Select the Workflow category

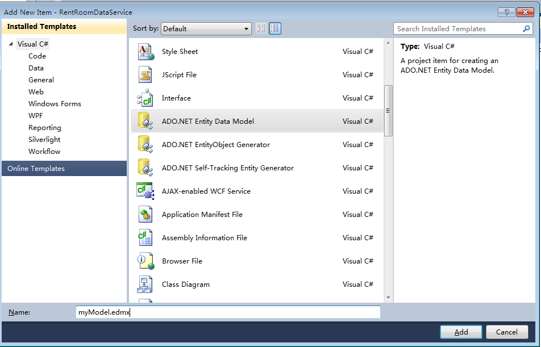click(x=44, y=152)
